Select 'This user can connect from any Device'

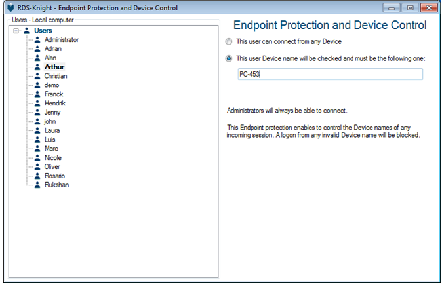point(229,42)
